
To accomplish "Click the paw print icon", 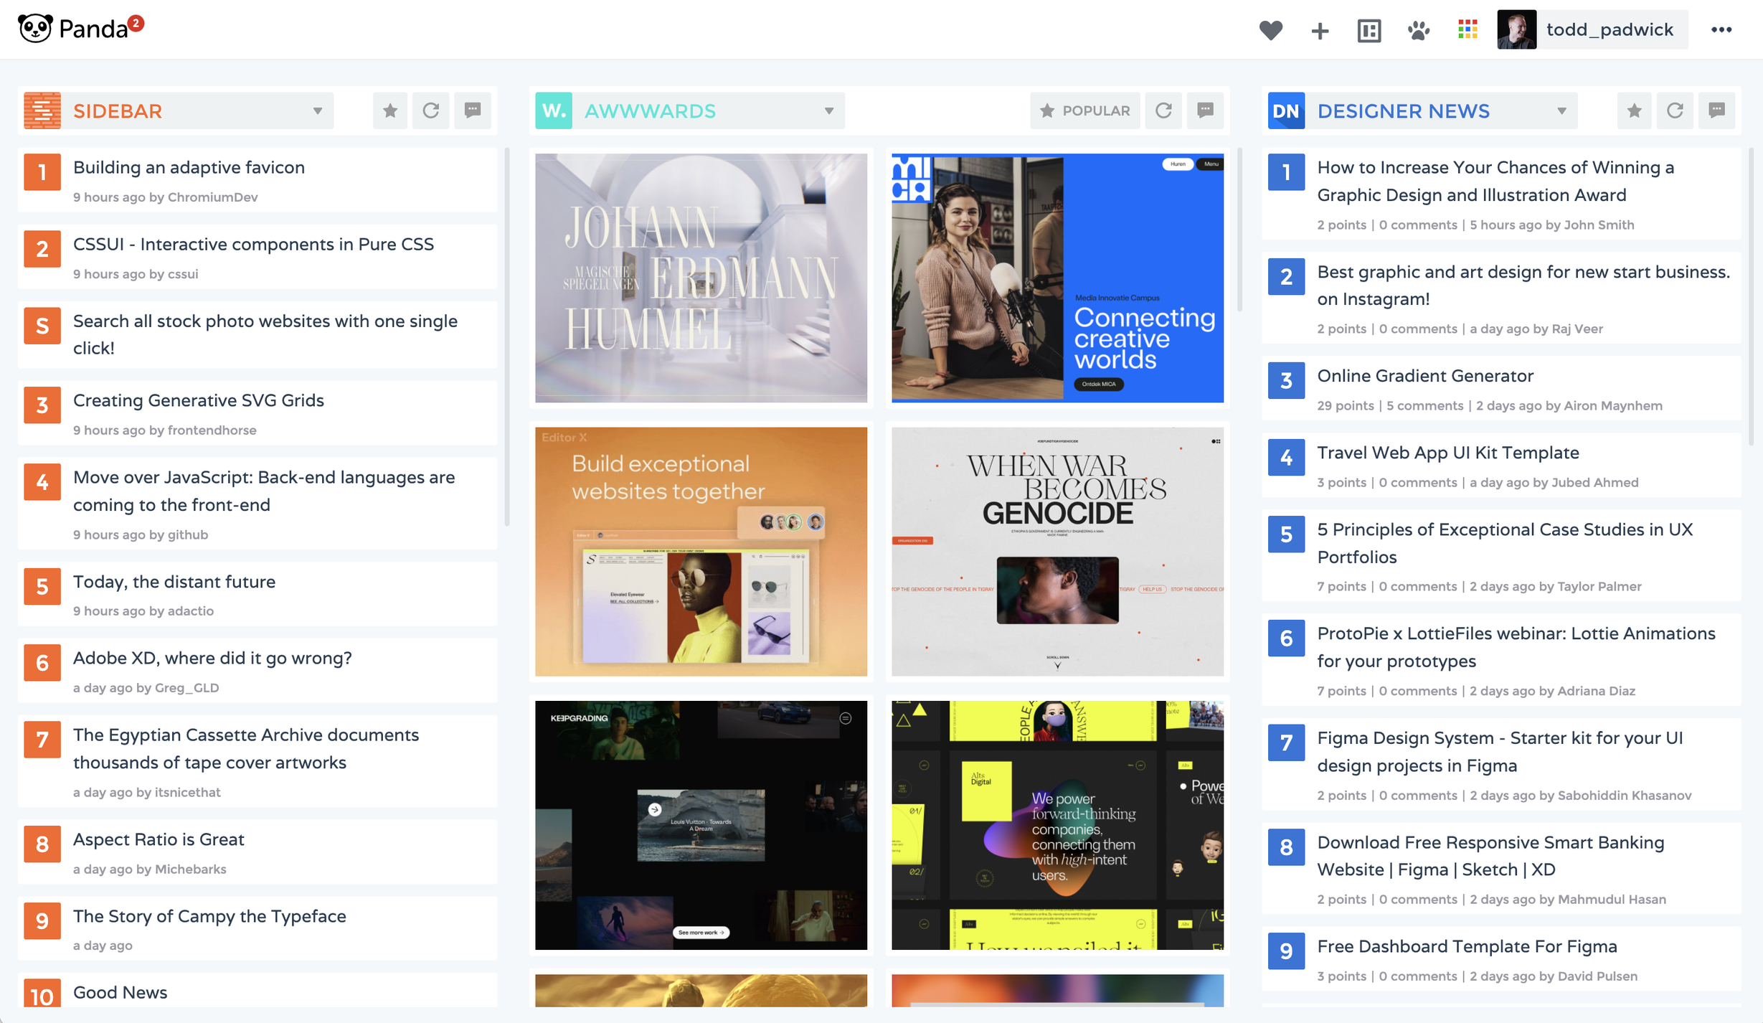I will click(x=1418, y=30).
